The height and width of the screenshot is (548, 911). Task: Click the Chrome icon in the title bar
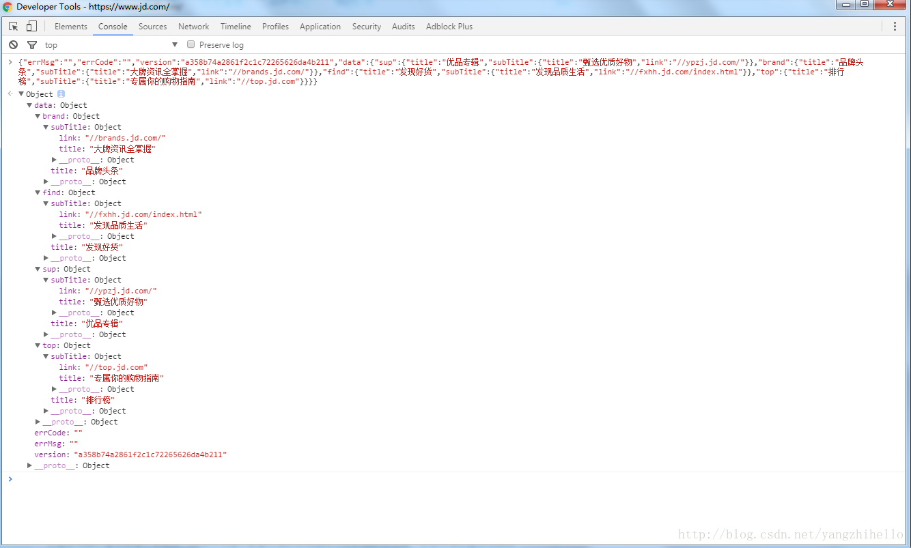tap(7, 6)
